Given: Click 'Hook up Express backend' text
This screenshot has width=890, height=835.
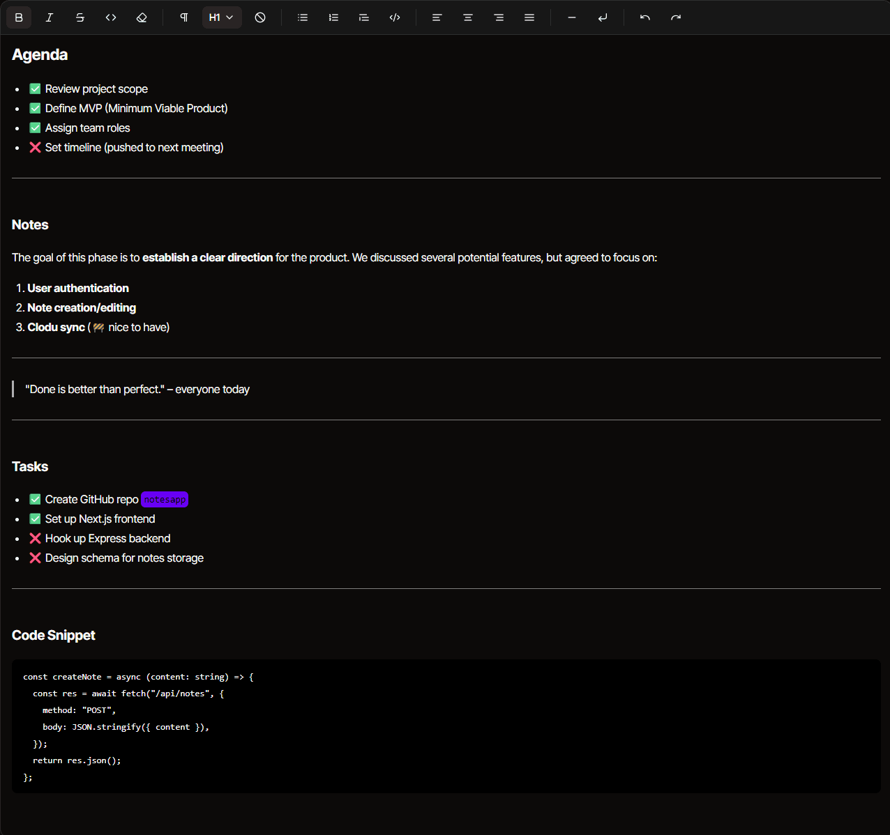Looking at the screenshot, I should pos(108,538).
